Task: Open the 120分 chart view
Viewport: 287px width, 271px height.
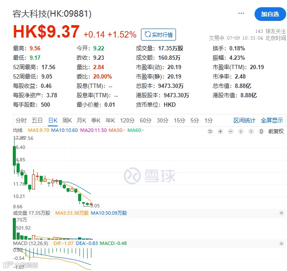Action: point(127,120)
